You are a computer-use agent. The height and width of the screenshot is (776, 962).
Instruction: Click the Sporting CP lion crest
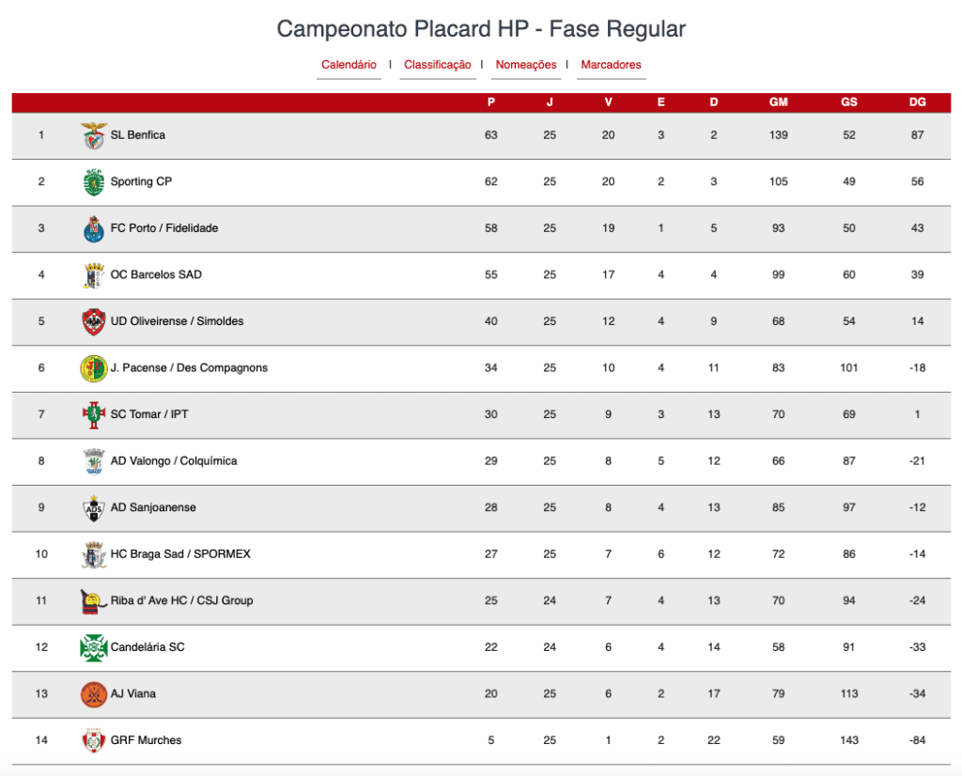pyautogui.click(x=94, y=182)
